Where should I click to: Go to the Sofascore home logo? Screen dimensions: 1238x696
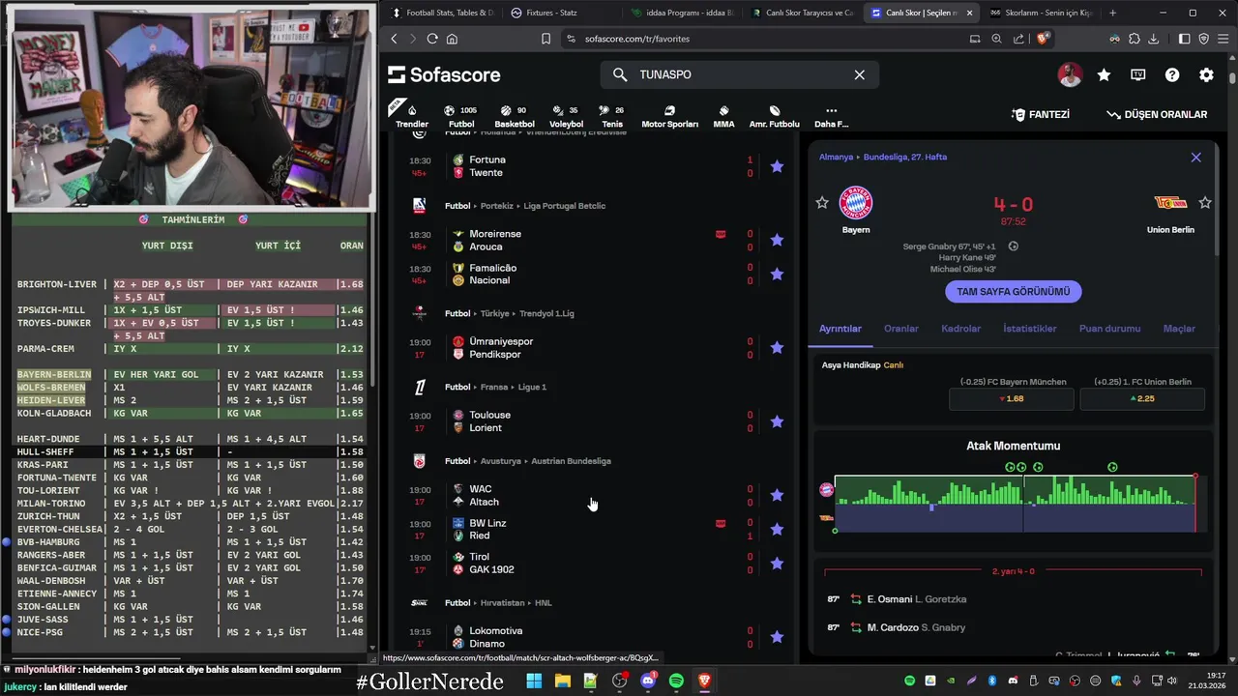click(x=444, y=74)
